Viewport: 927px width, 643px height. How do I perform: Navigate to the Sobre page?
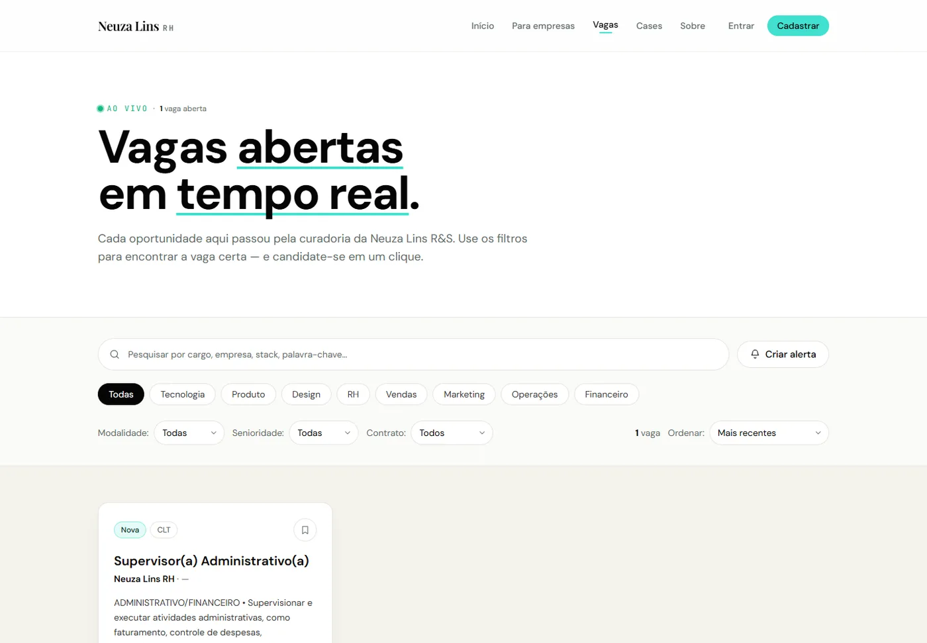coord(693,26)
